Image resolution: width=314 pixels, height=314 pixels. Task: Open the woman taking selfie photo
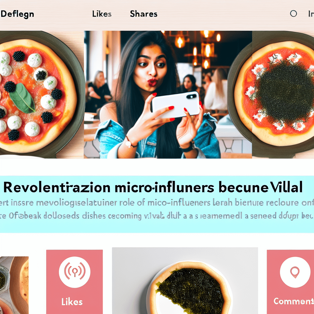[168, 94]
